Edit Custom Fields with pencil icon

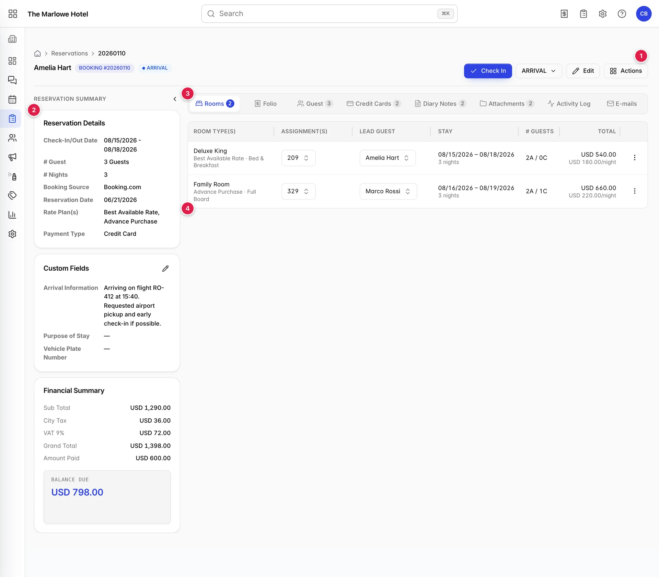click(165, 269)
